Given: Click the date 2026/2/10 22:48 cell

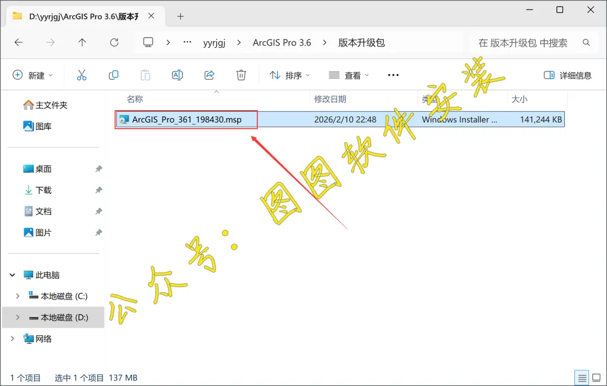Looking at the screenshot, I should [345, 120].
